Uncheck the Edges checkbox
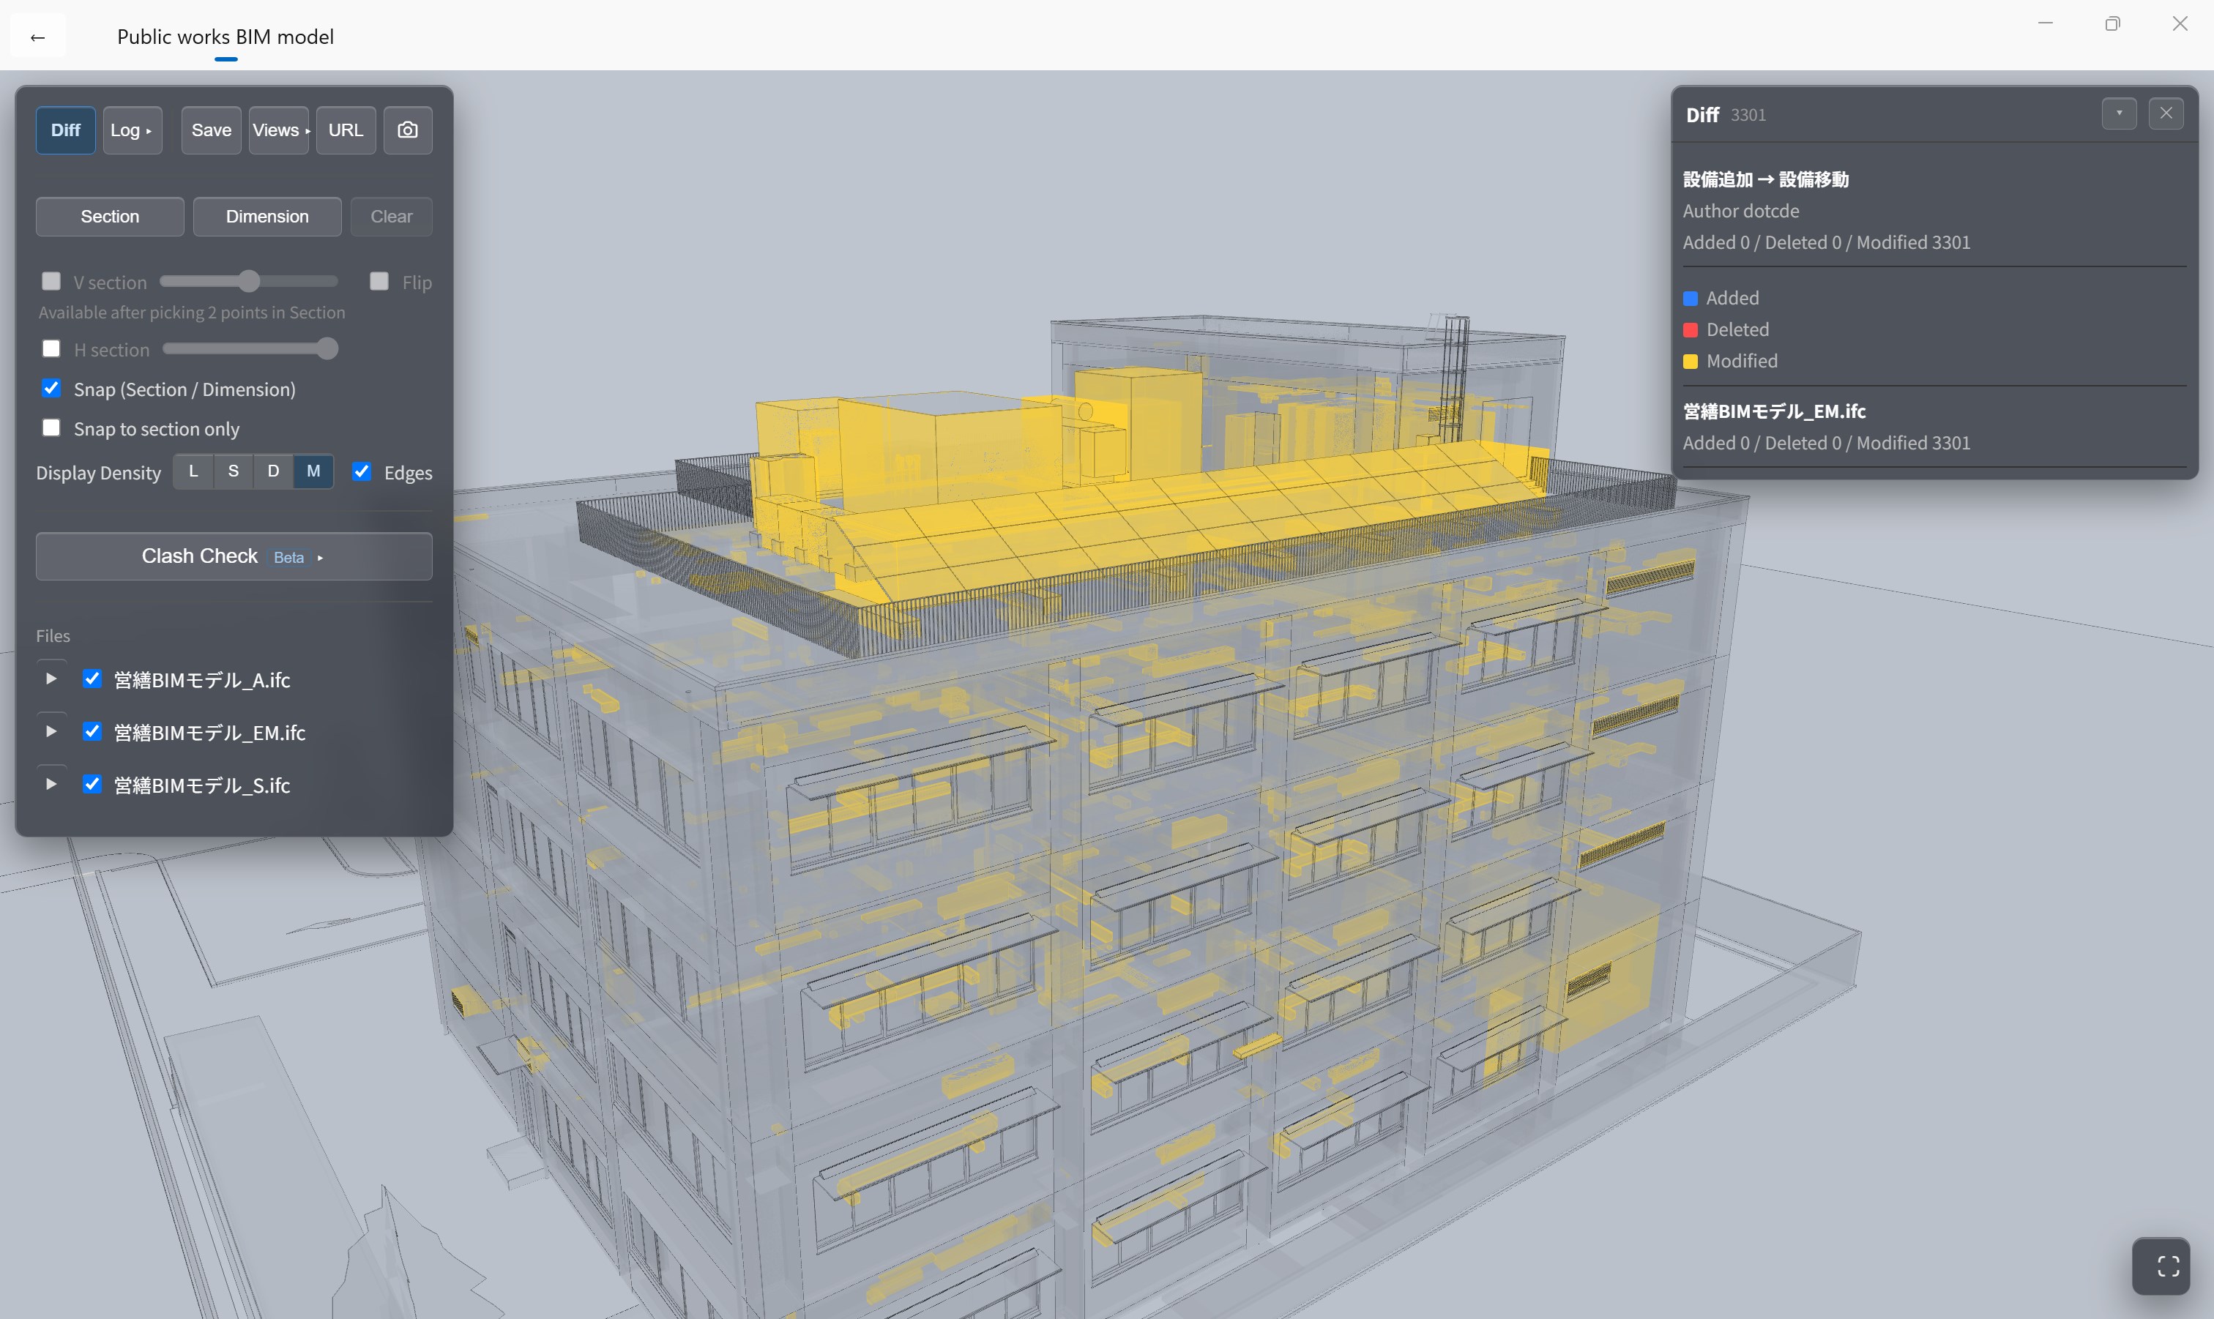2214x1319 pixels. coord(362,471)
